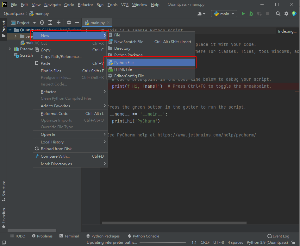Choose New Scratch File option
Viewport: 300px width, 246px height.
pos(151,42)
